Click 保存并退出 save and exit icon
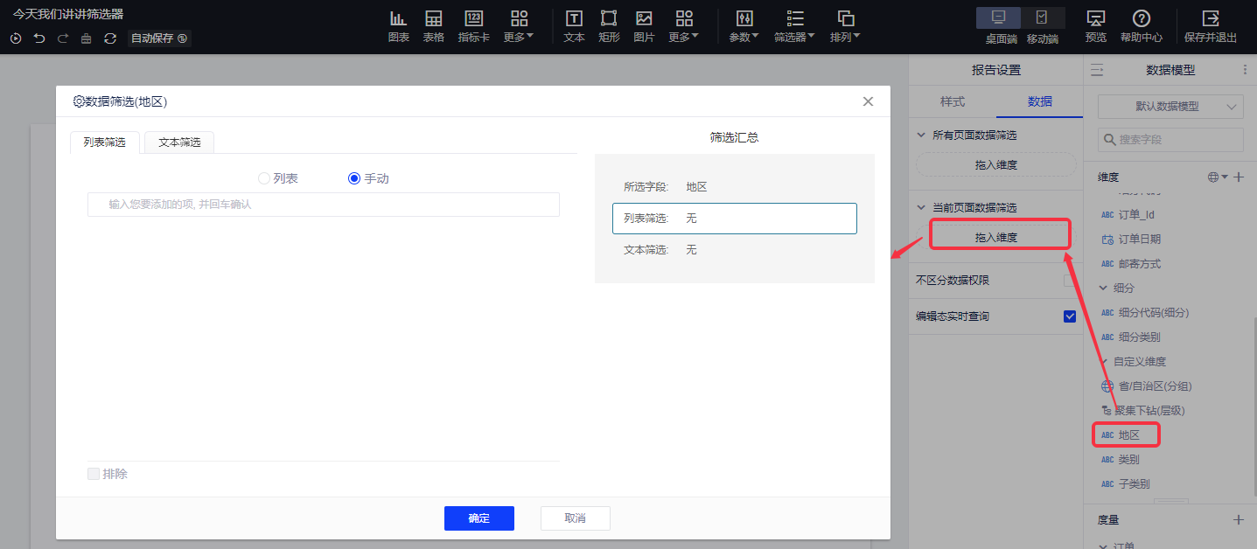 coord(1211,19)
